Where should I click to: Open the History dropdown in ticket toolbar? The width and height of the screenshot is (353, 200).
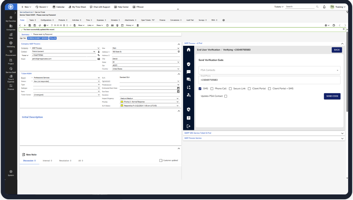point(129,25)
